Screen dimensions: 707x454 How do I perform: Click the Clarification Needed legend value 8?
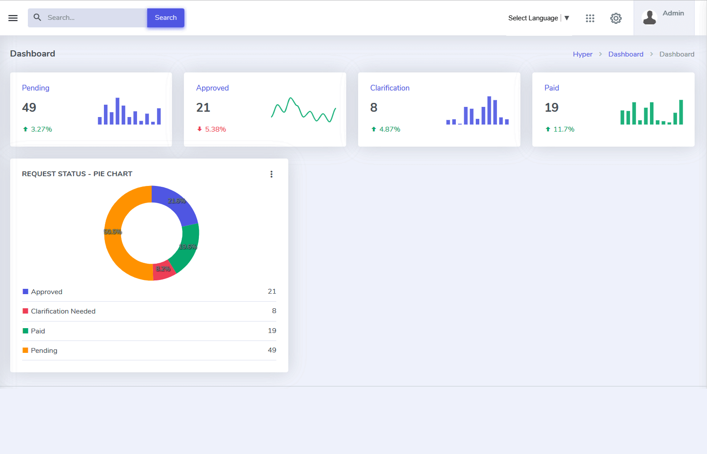[274, 311]
